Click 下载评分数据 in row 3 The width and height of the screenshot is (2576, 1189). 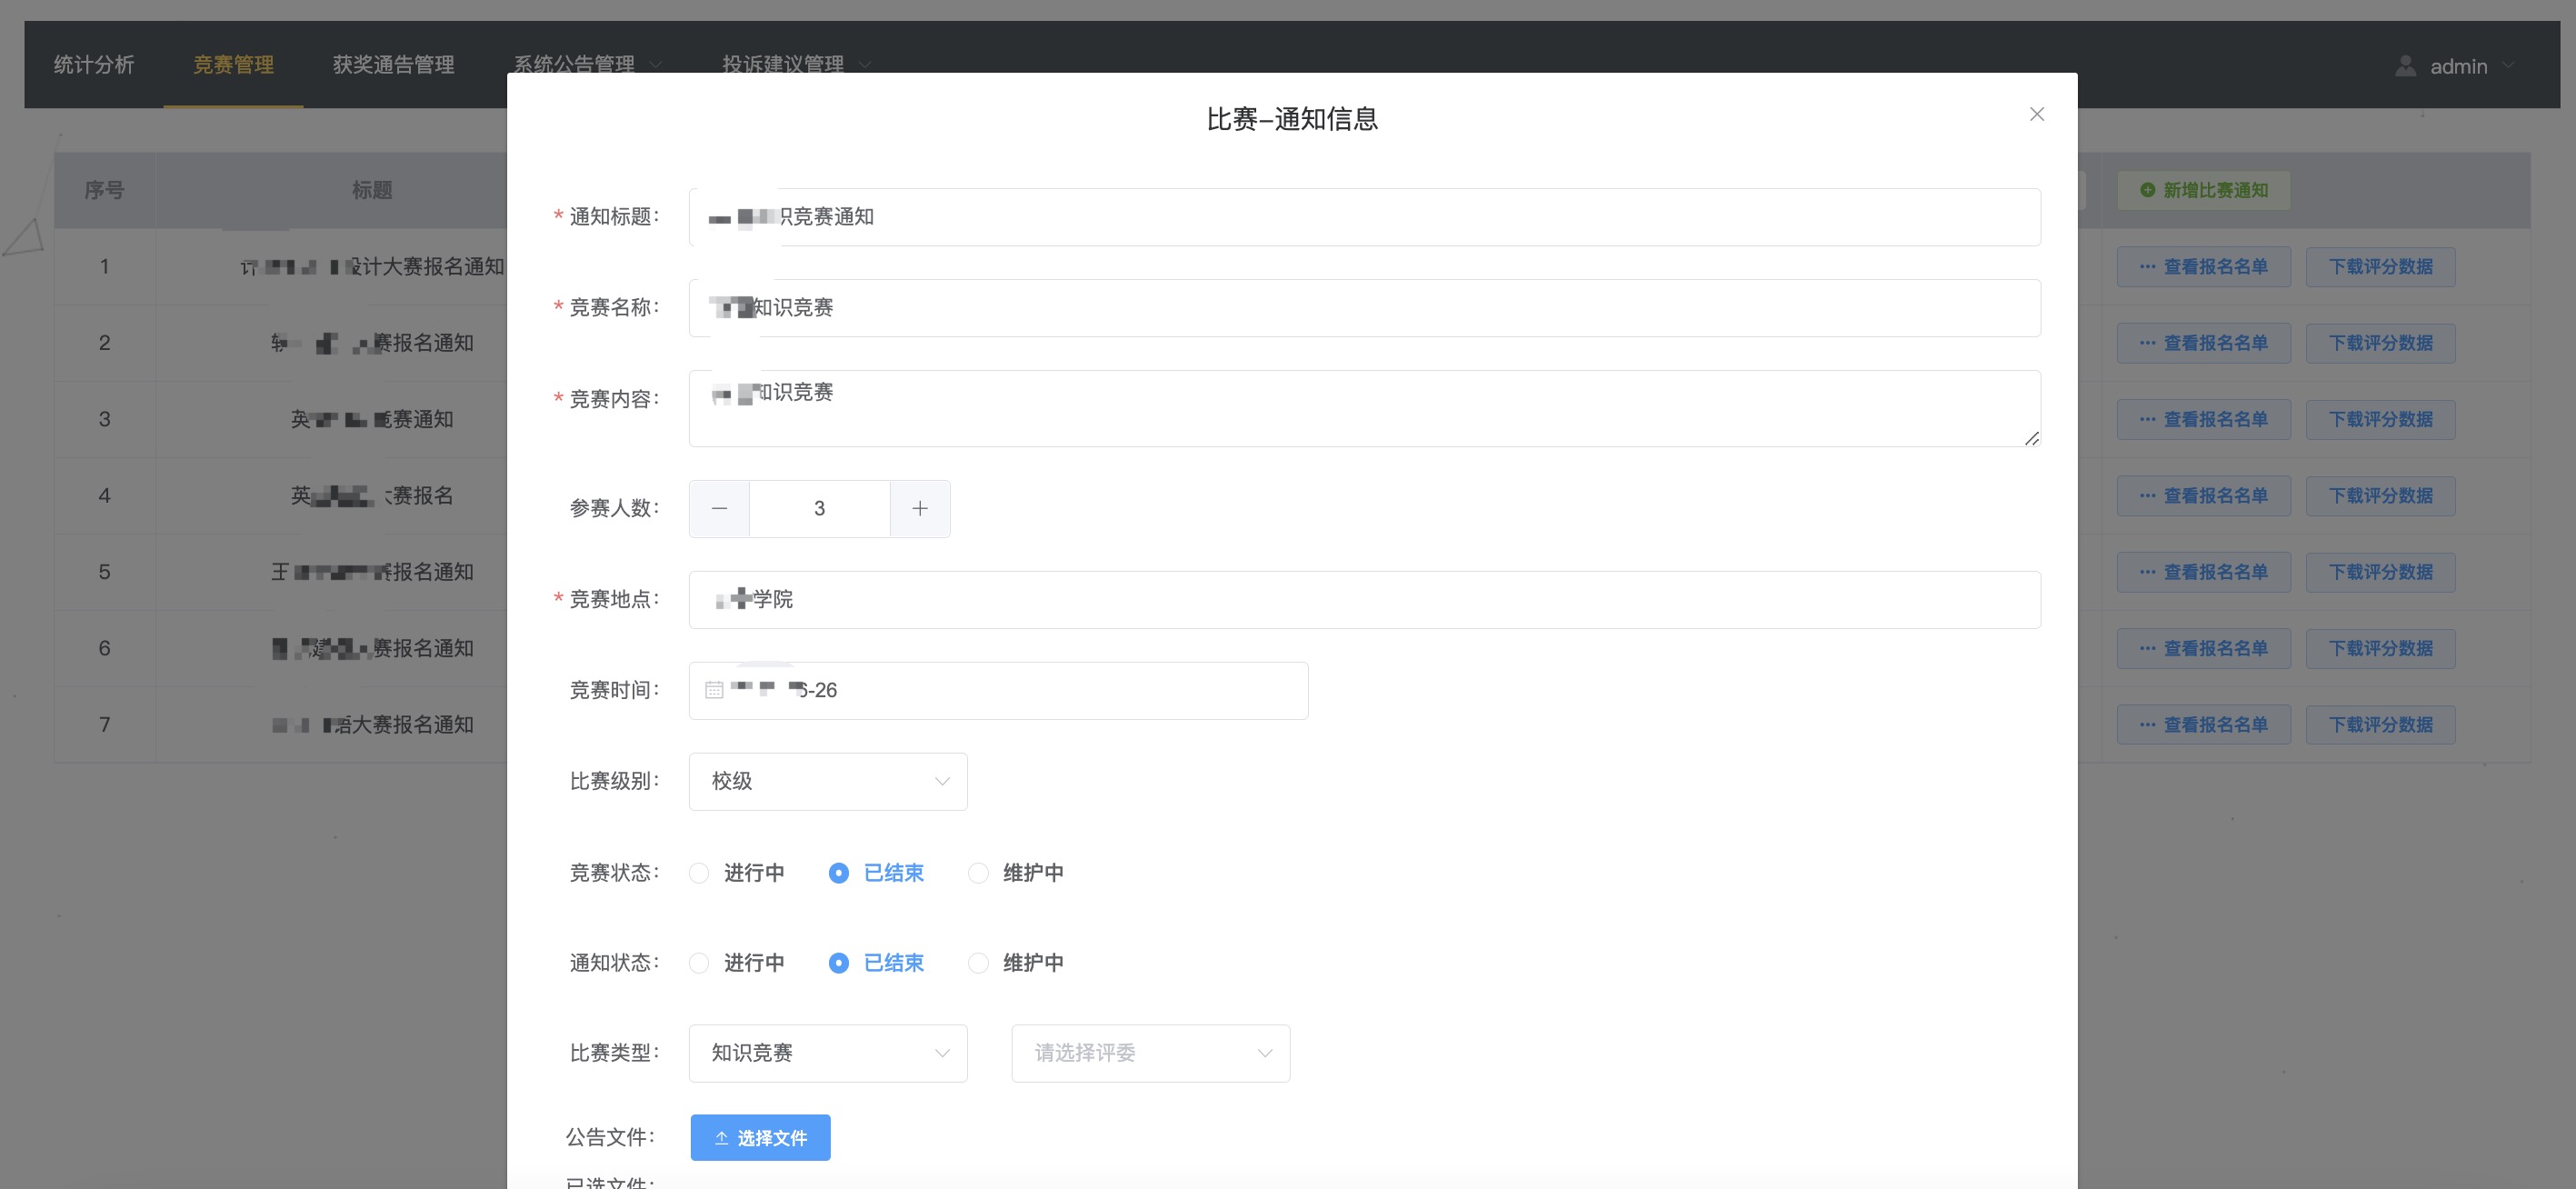tap(2380, 420)
